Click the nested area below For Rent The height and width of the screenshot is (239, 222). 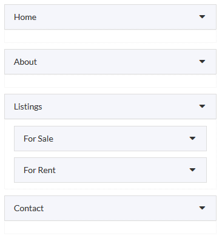coord(110,186)
